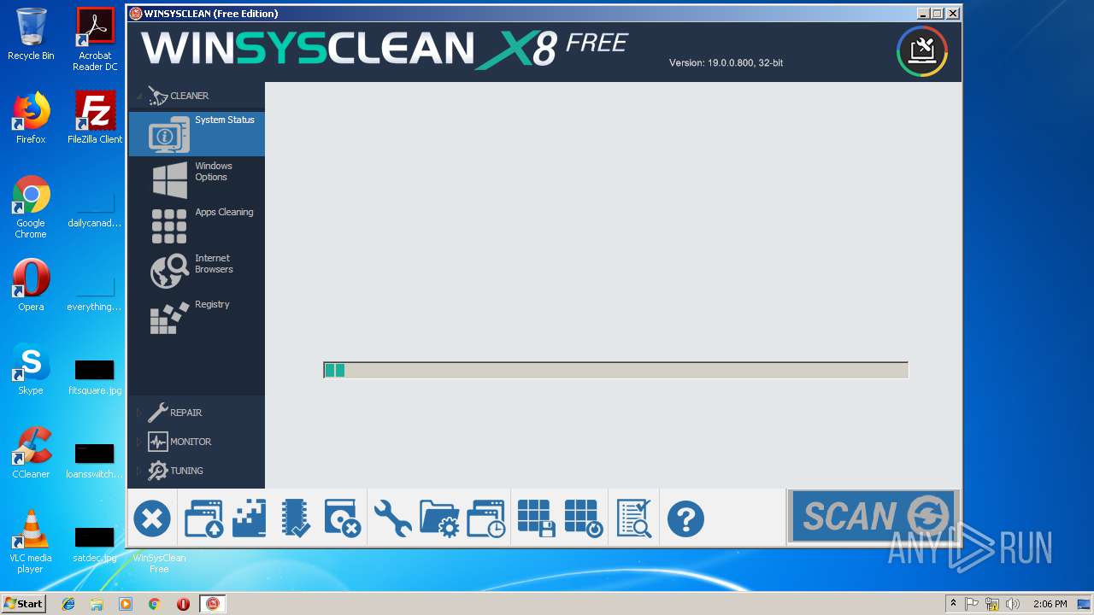This screenshot has width=1094, height=615.
Task: Open Internet Explorer from taskbar
Action: 68,604
